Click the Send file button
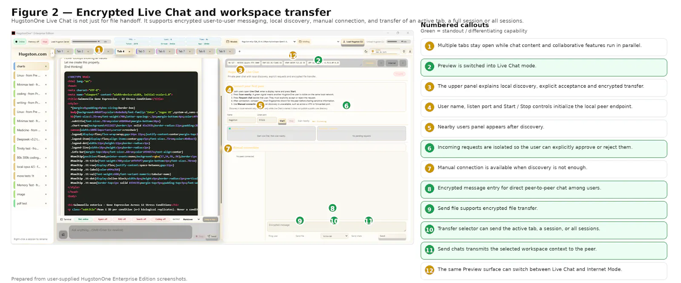Viewport: 681px width, 283px height. click(300, 236)
